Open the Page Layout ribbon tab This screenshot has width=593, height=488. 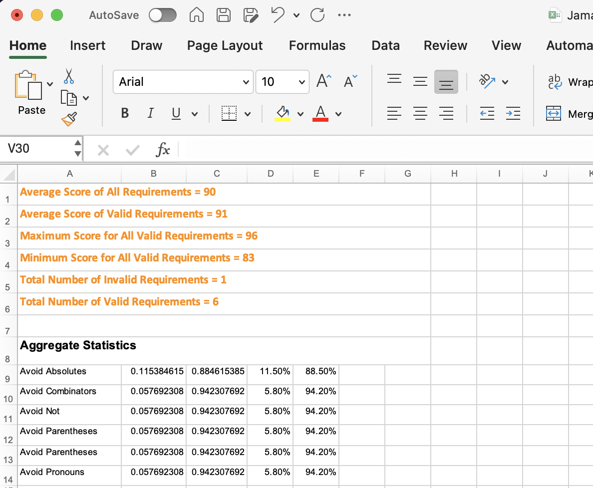tap(225, 45)
